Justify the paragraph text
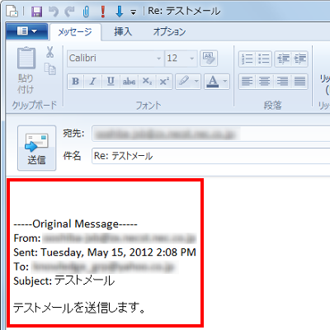The width and height of the screenshot is (330, 330). pyautogui.click(x=299, y=82)
